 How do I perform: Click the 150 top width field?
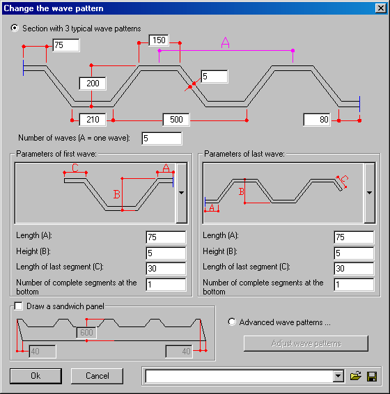click(x=159, y=40)
